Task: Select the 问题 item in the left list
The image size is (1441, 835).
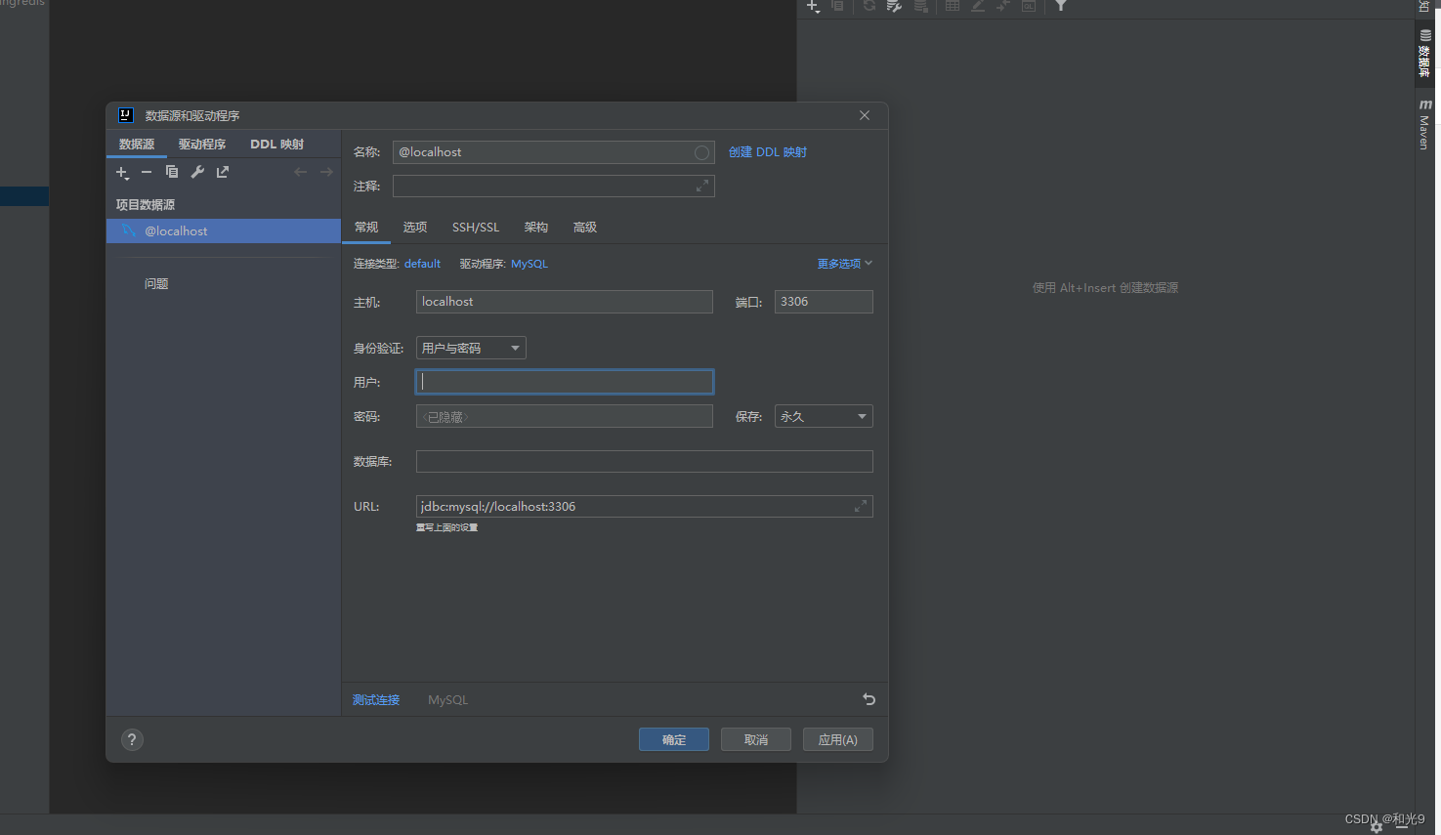Action: [156, 283]
